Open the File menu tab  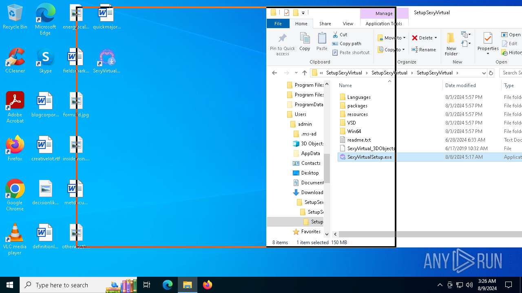(278, 24)
